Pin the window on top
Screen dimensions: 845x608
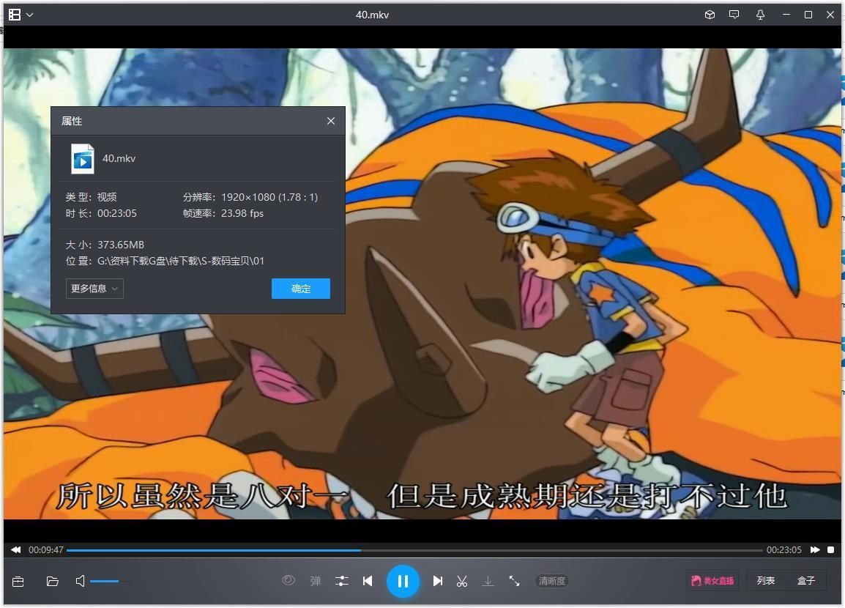point(760,15)
